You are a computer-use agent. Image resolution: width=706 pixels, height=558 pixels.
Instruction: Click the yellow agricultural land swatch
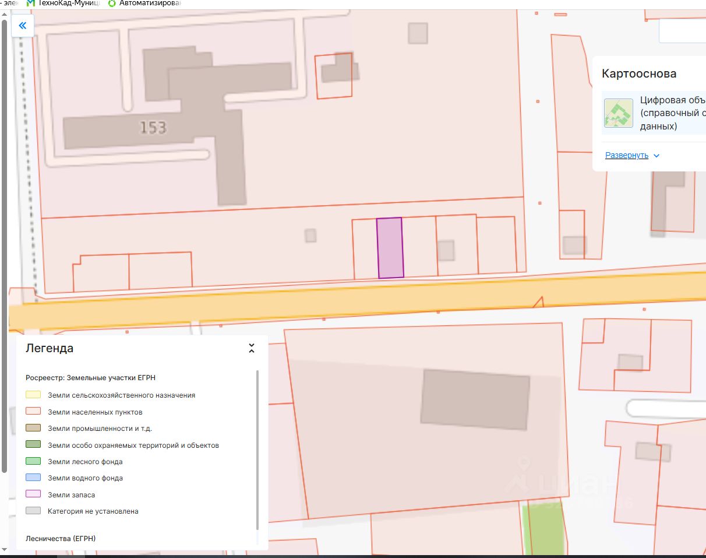coord(33,395)
